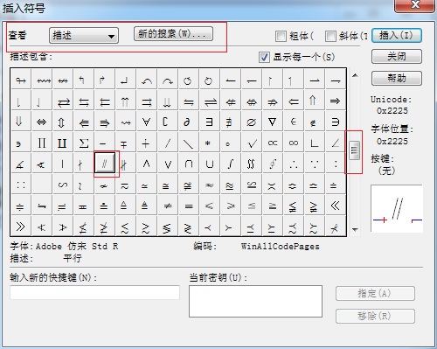Select the square root symbol √
Viewport: 437px width, 349px height.
[x=251, y=143]
